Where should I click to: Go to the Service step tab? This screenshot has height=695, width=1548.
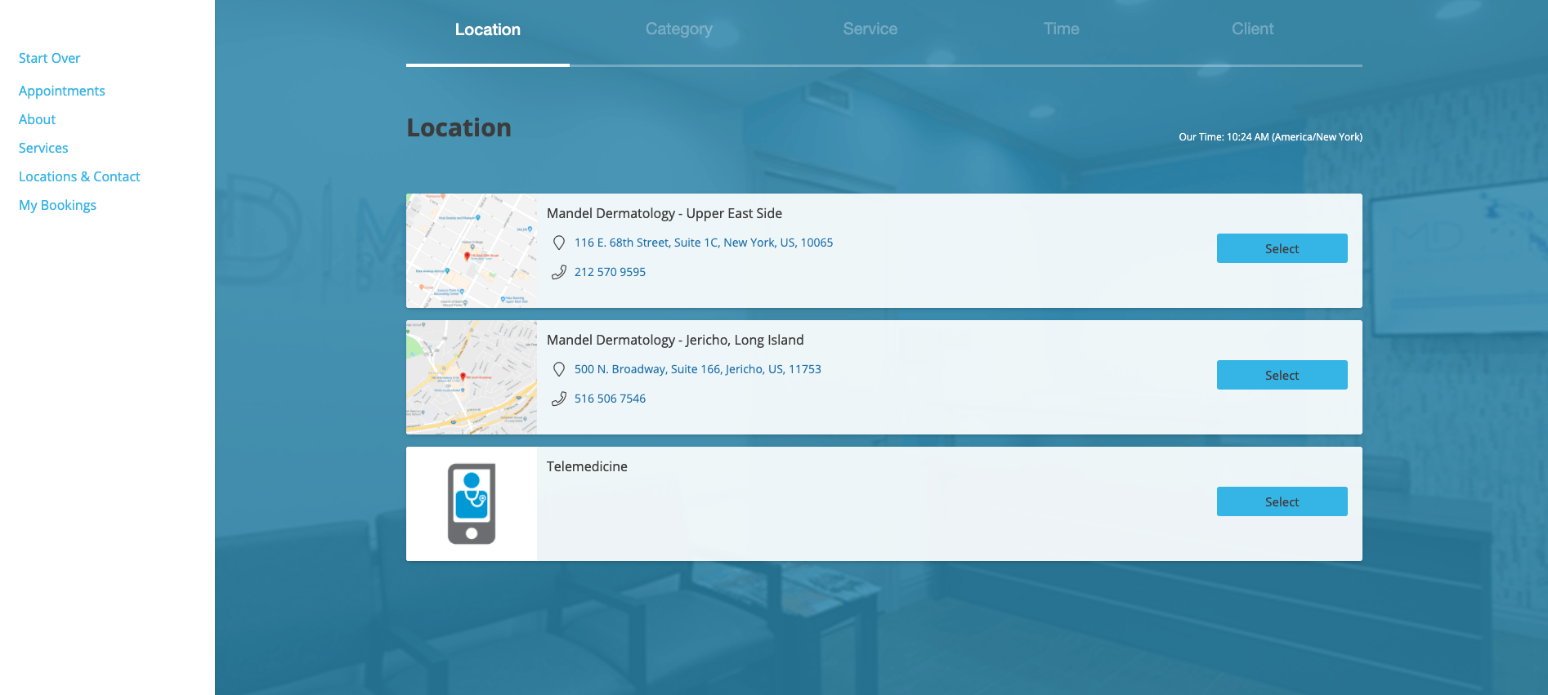pyautogui.click(x=870, y=29)
